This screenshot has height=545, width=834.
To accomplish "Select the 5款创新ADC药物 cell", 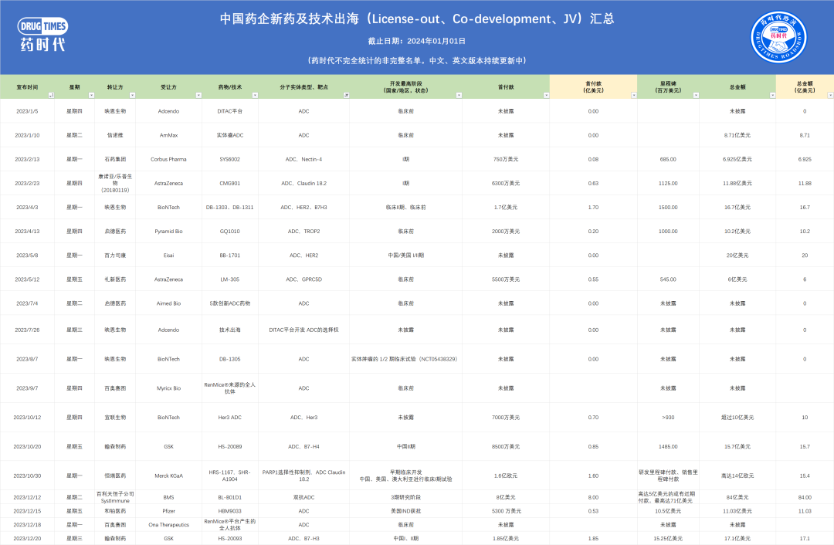I will (230, 303).
